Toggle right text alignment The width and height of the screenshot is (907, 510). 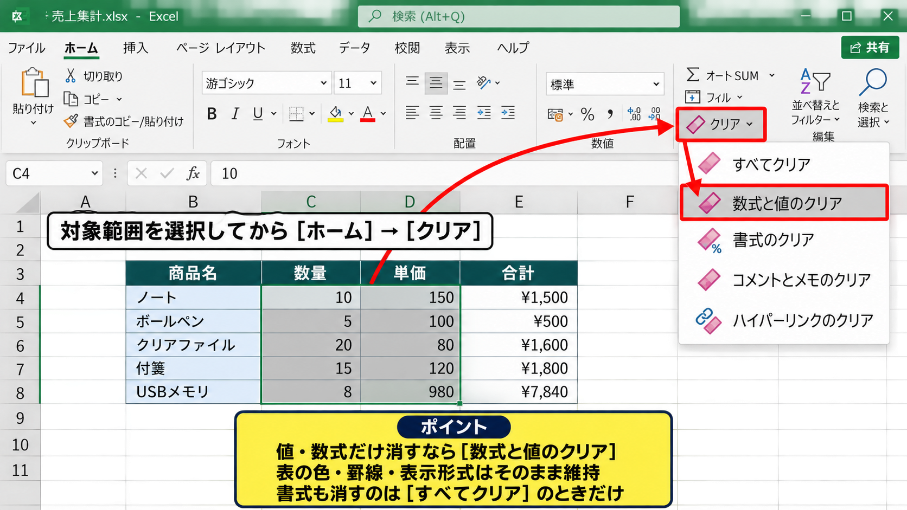pyautogui.click(x=459, y=113)
